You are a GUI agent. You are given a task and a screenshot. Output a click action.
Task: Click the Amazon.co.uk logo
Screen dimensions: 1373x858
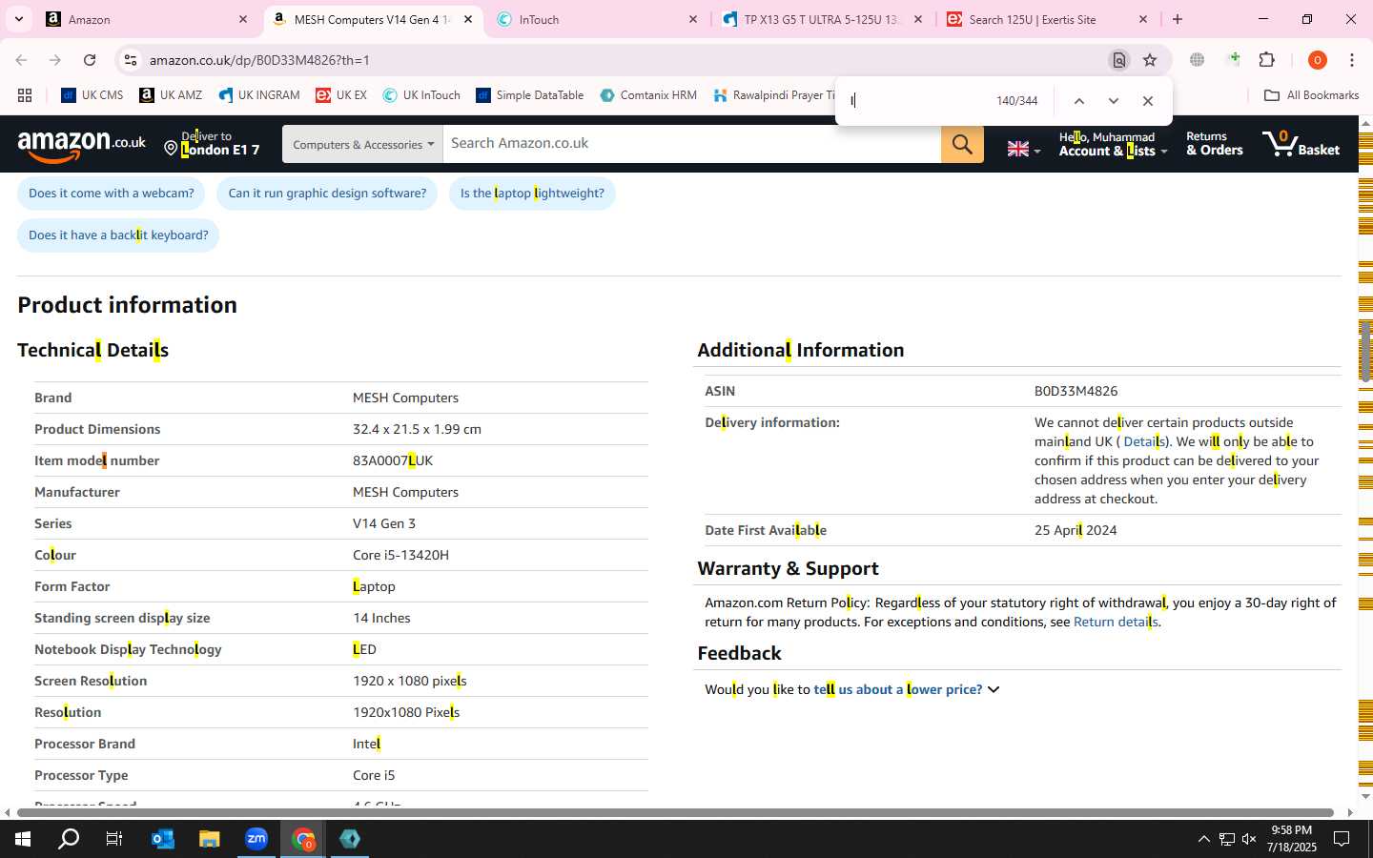(x=82, y=144)
